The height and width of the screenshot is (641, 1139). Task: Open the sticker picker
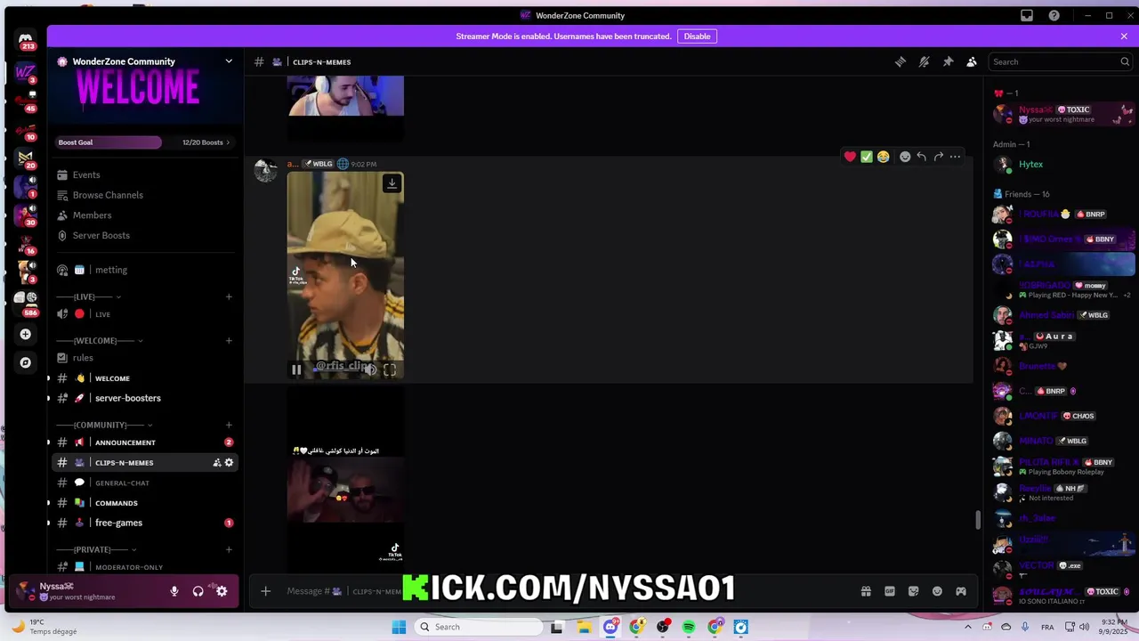pos(913,591)
